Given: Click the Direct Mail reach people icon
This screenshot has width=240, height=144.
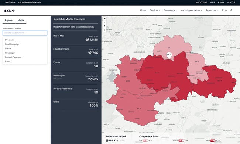Looking at the screenshot, I should [87, 40].
